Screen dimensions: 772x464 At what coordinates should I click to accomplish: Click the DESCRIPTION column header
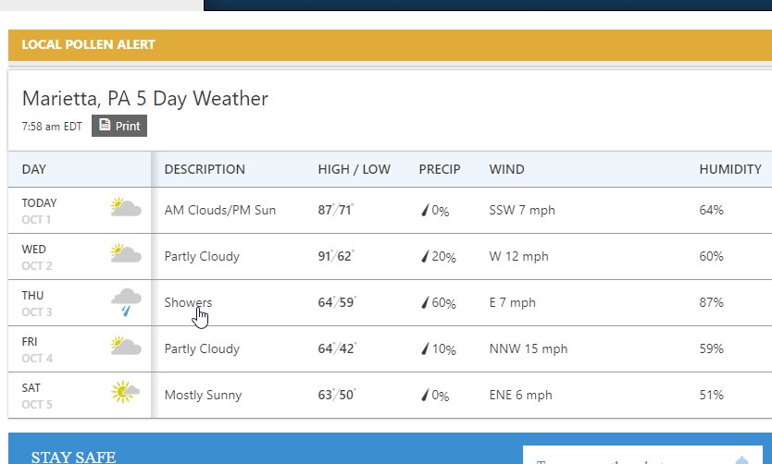coord(205,169)
